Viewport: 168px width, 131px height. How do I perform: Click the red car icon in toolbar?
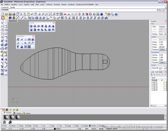click(x=65, y=14)
